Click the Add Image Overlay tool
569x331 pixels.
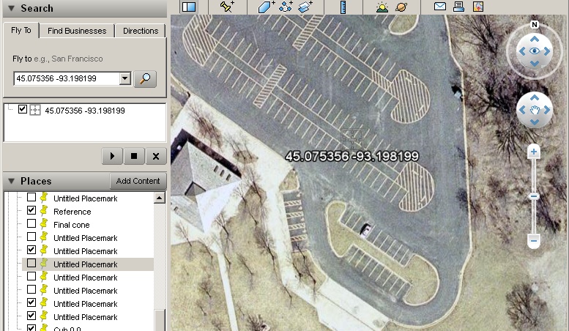click(305, 7)
